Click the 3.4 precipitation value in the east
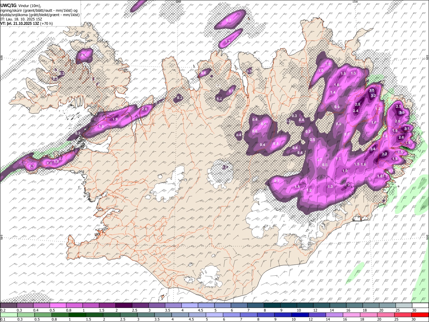The height and width of the screenshot is (322, 429). [372, 149]
